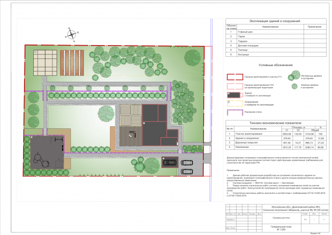This screenshot has height=235, width=332.
Task: Click the 'Детская площадка' row text
Action: [x=248, y=46]
